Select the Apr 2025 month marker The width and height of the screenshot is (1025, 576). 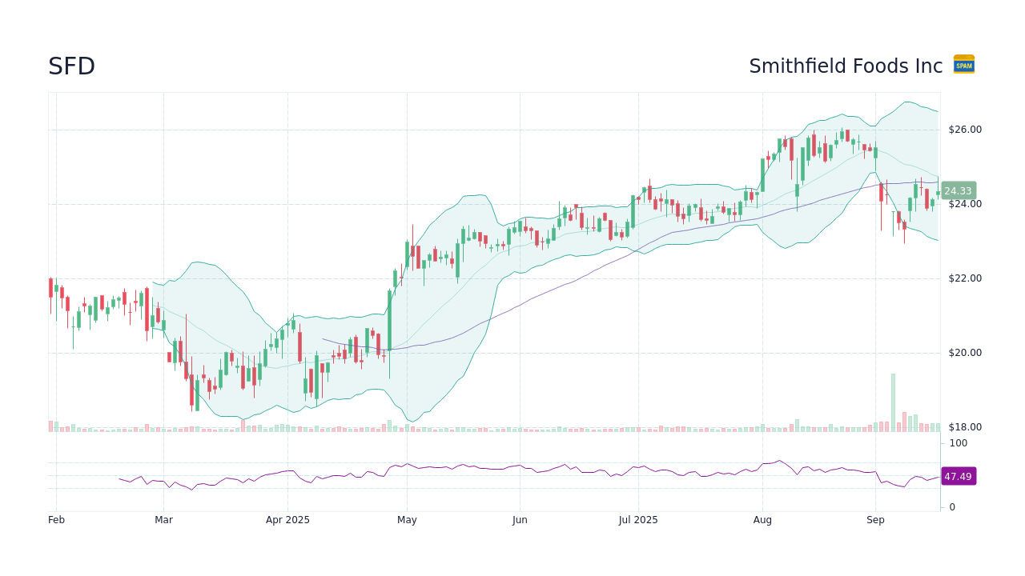pos(286,519)
